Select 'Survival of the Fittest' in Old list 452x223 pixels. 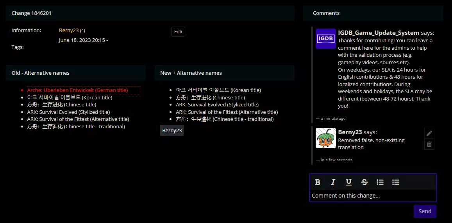click(x=78, y=119)
